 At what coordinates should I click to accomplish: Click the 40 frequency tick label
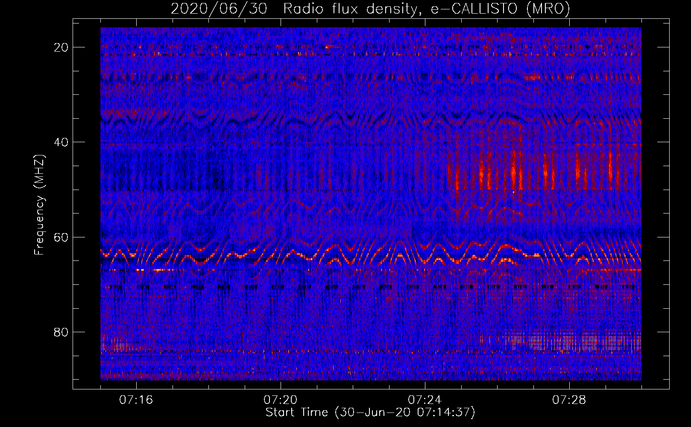tap(61, 142)
